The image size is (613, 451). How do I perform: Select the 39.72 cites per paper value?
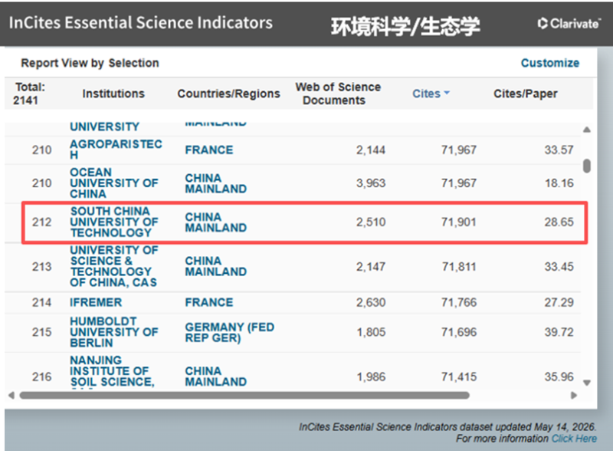point(559,332)
